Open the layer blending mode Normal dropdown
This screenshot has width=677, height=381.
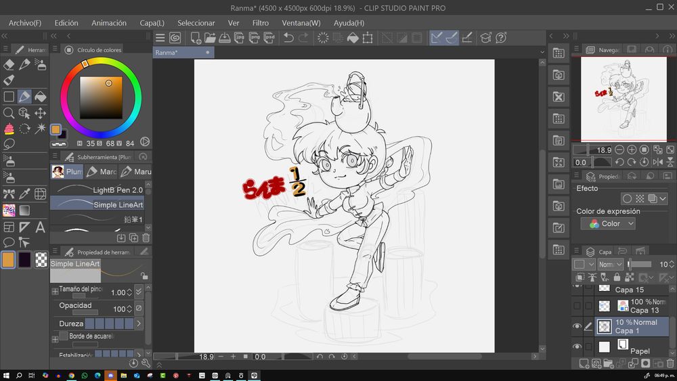pos(610,264)
